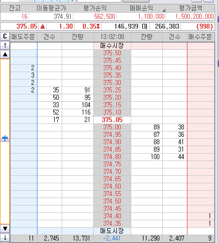Screen dimensions: 219x243
Task: Select price 374.55 in the ladder
Action: (112, 194)
